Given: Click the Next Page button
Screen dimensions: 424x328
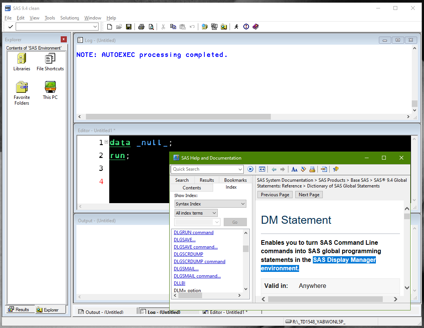Looking at the screenshot, I should pyautogui.click(x=309, y=194).
